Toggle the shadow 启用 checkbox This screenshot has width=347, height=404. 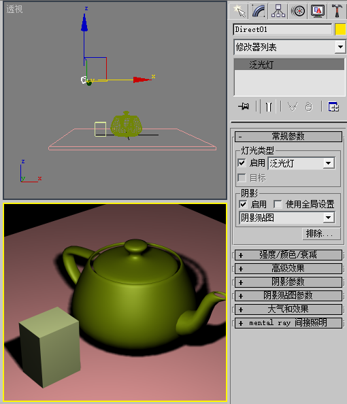[x=243, y=204]
